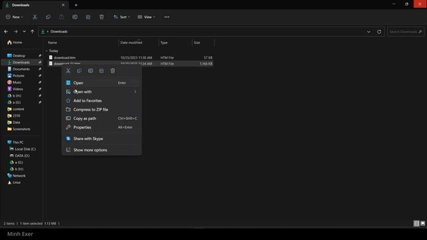Open a new tab with the plus button

click(x=76, y=5)
